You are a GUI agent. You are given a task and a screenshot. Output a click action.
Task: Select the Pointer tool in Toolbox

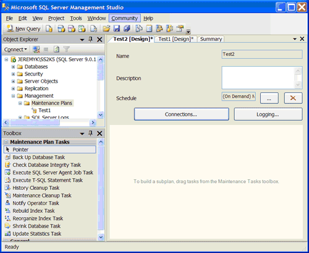50,150
